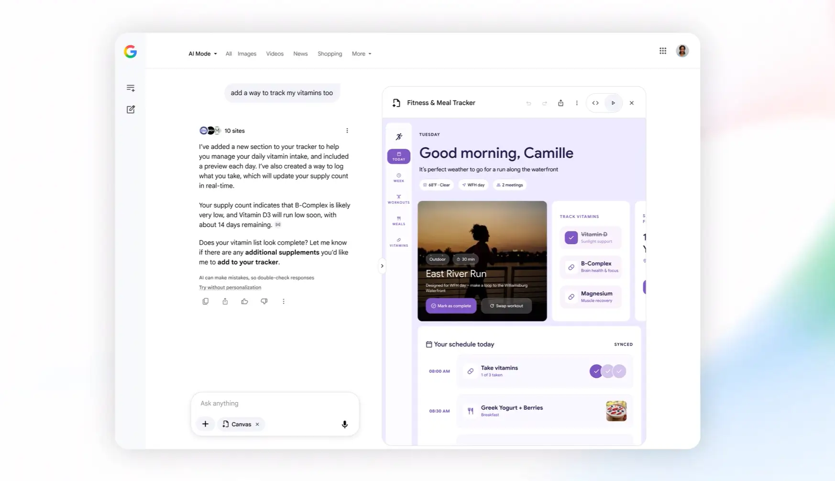Redo the canvas change
The height and width of the screenshot is (481, 835).
(545, 103)
